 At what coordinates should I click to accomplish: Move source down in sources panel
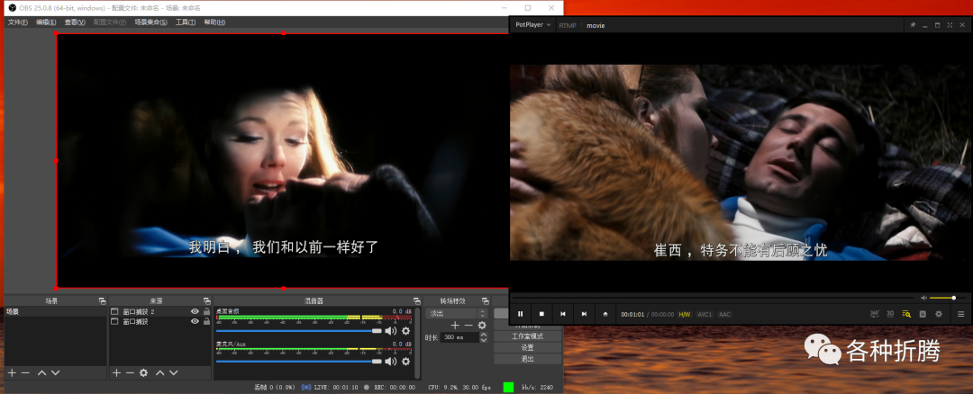(x=173, y=373)
